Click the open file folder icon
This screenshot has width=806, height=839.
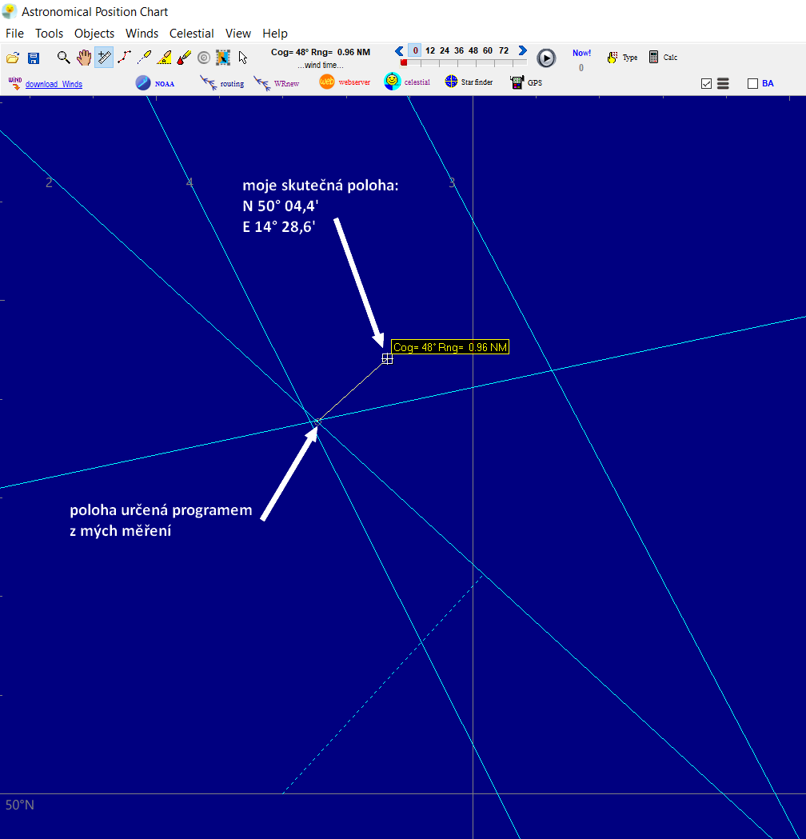click(x=13, y=58)
